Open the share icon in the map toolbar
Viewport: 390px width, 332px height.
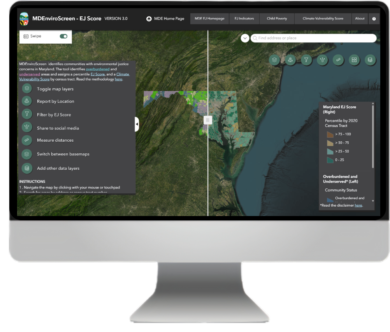coord(322,60)
